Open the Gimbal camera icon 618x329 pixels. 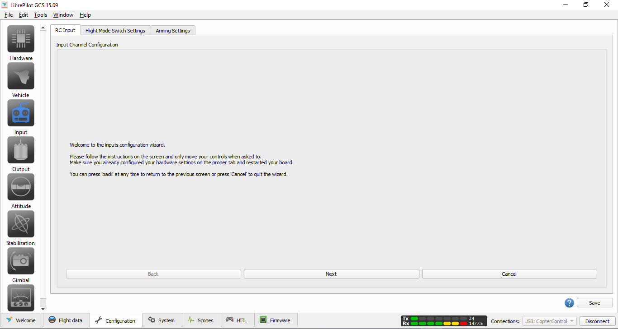click(x=21, y=261)
